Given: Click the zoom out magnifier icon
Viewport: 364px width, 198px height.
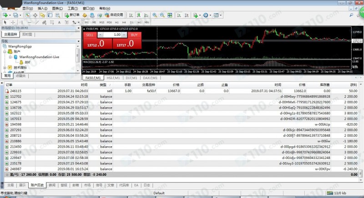Looking at the screenshot, I should pos(162,15).
